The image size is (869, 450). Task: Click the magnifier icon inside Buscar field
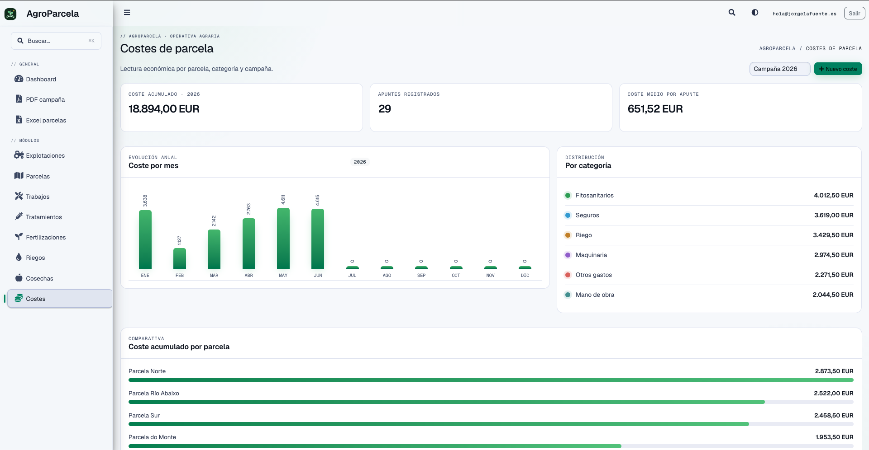20,41
